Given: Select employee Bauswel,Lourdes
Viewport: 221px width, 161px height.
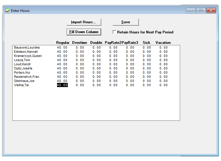Looking at the screenshot, I should point(27,48).
